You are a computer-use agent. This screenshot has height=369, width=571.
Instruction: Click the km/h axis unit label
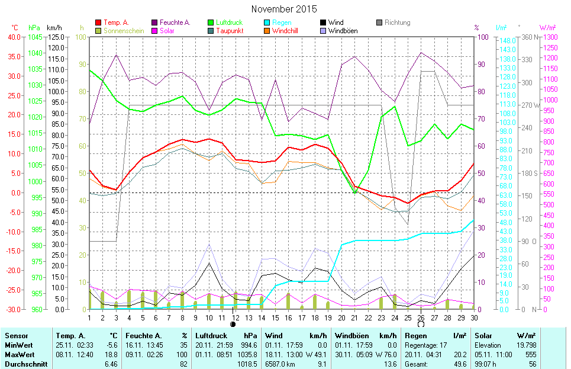54,28
